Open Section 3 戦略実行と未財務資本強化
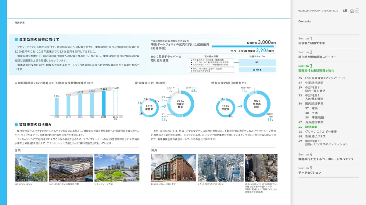The width and height of the screenshot is (366, 205). (316, 68)
